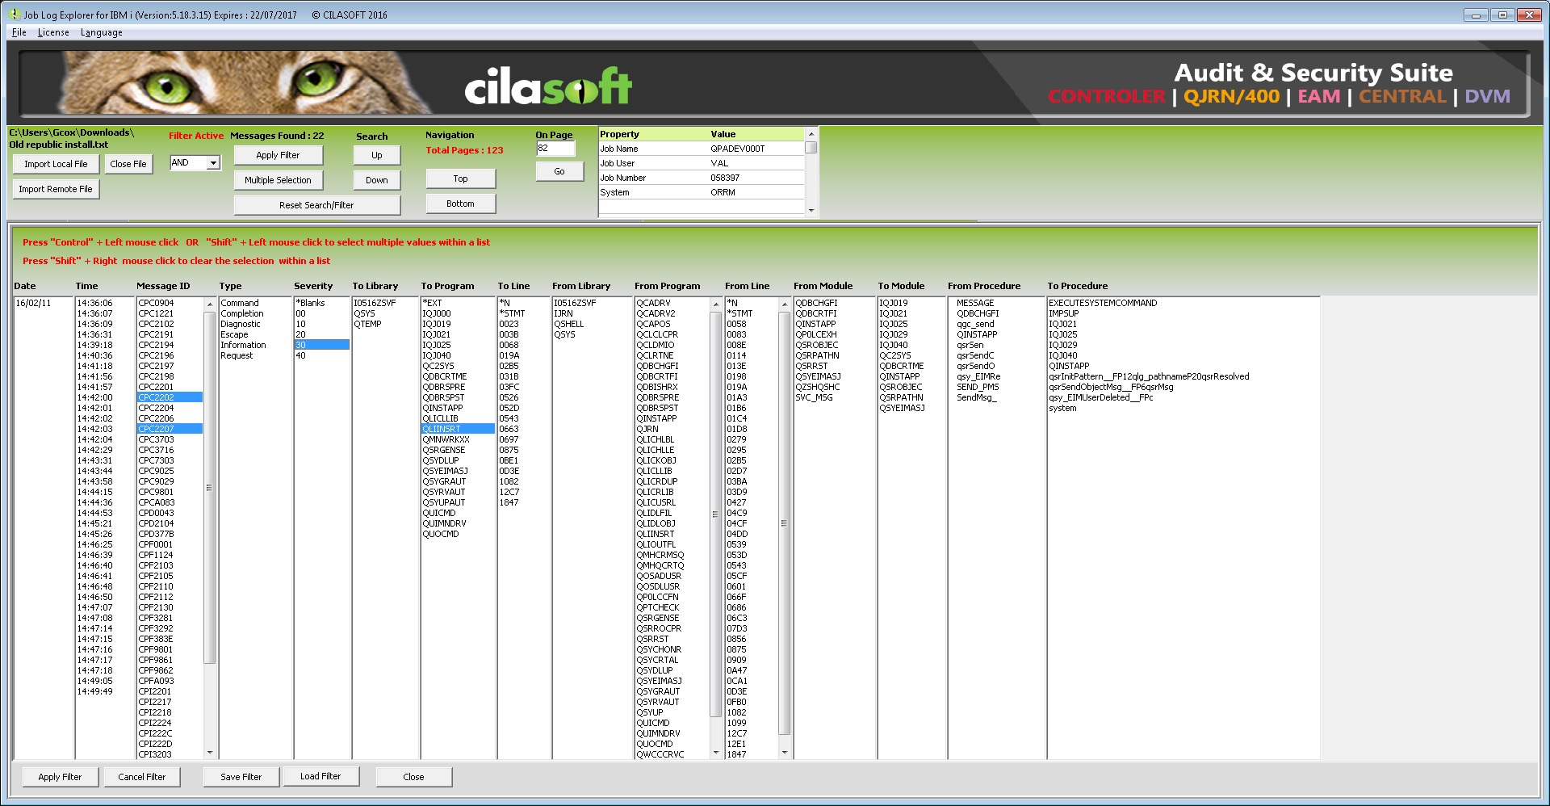The image size is (1550, 806).
Task: Click top Apply Filter button
Action: 278,155
